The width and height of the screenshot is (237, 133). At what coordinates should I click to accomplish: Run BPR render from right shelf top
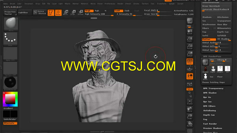[190, 21]
